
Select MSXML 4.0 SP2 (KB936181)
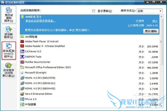(90, 83)
